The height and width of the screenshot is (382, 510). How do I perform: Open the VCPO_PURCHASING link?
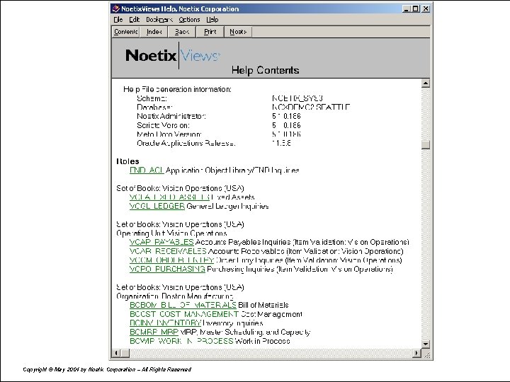[x=167, y=270]
